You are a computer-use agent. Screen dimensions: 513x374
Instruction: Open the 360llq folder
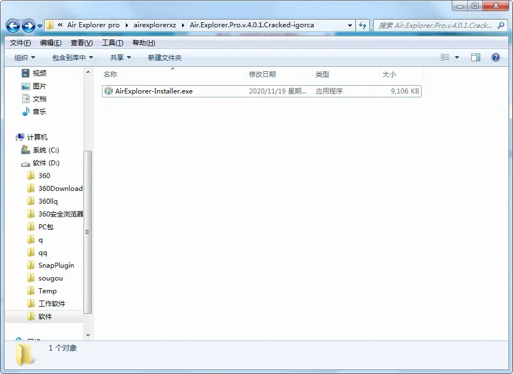[48, 201]
